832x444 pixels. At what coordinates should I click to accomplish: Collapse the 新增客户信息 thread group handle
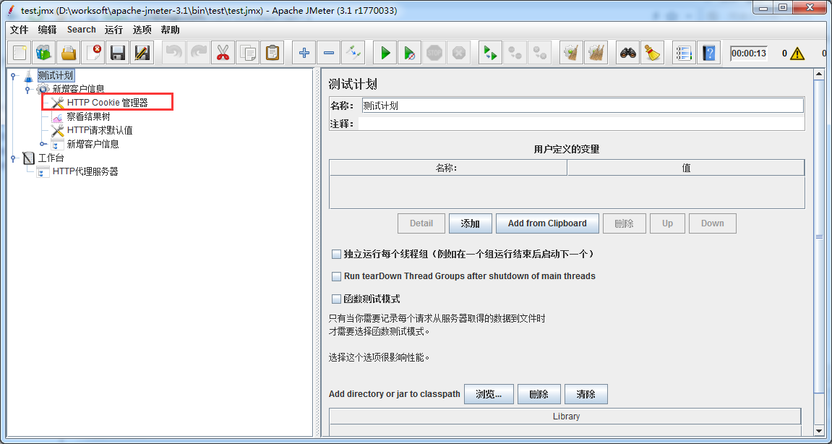pos(27,89)
